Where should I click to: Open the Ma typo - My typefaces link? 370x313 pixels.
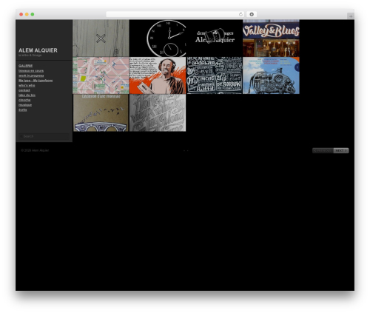(x=36, y=81)
